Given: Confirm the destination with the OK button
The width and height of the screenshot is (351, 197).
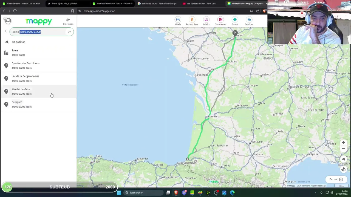Looking at the screenshot, I should pyautogui.click(x=69, y=32).
